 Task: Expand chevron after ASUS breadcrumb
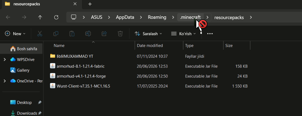(x=109, y=17)
